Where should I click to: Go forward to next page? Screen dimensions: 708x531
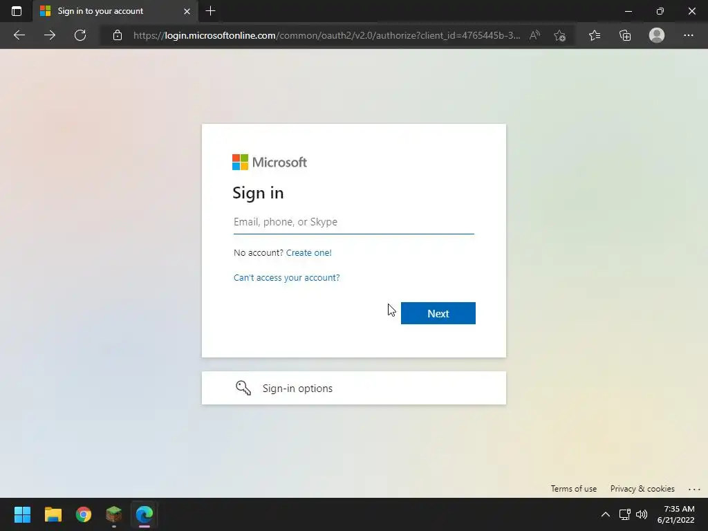(x=50, y=35)
